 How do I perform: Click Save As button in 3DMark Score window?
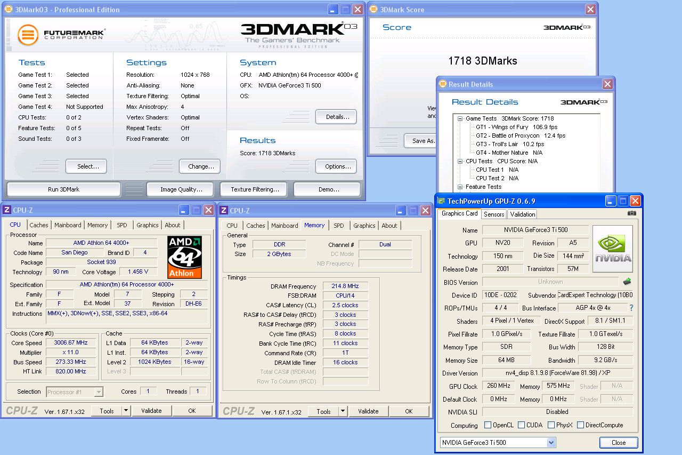click(420, 141)
